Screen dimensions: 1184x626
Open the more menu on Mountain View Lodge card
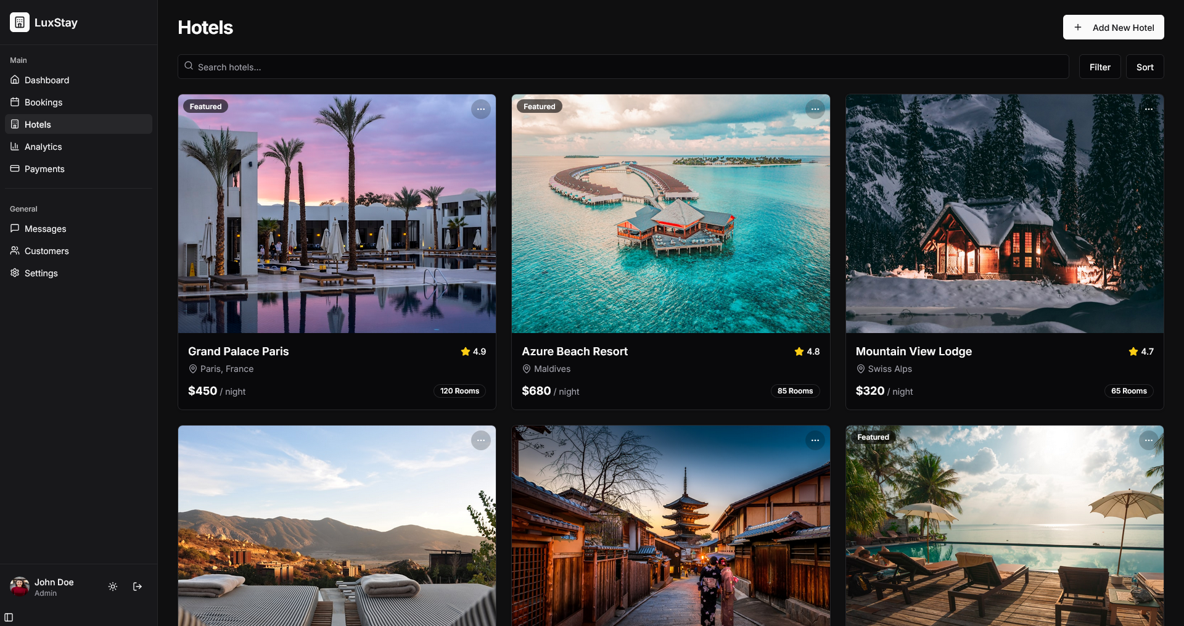[x=1148, y=109]
